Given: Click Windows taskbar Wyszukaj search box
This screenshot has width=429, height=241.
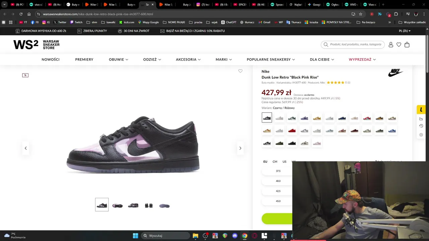Looking at the screenshot, I should [x=166, y=236].
